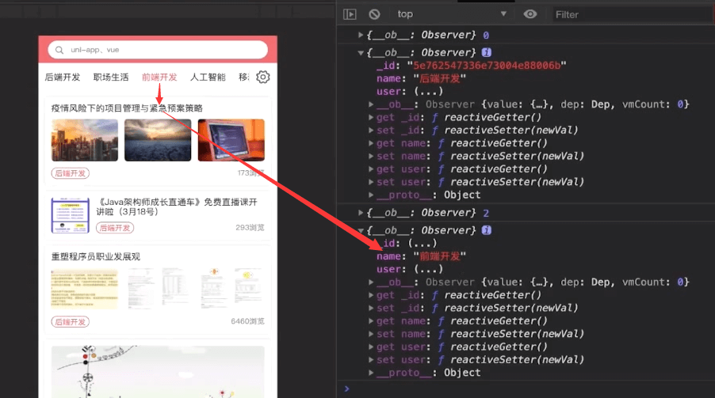Click the info badge on first expanded Observer
Viewport: 715px width, 398px height.
[x=487, y=52]
